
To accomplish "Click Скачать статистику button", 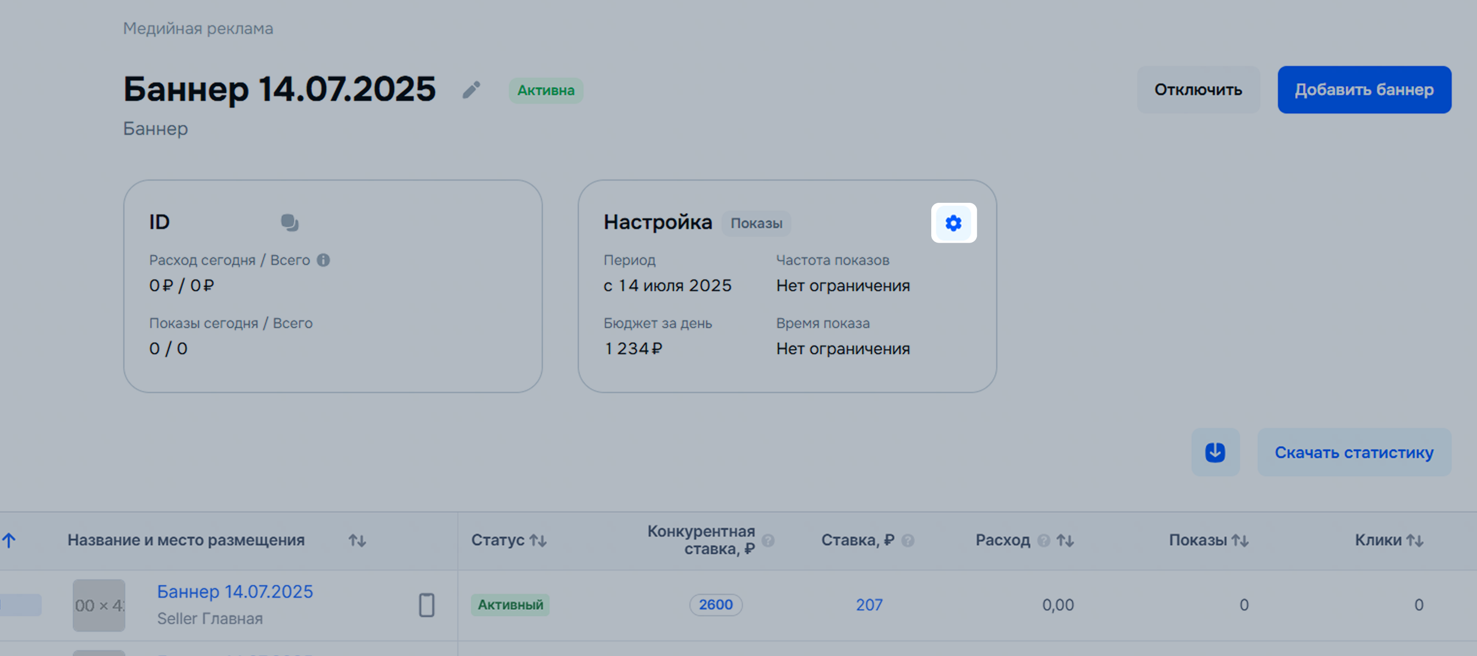I will pos(1354,452).
